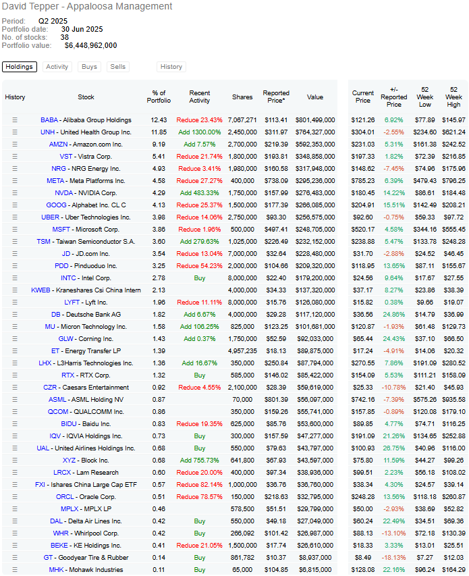Open history icon for AMZN row
This screenshot has width=469, height=576.
[15, 145]
